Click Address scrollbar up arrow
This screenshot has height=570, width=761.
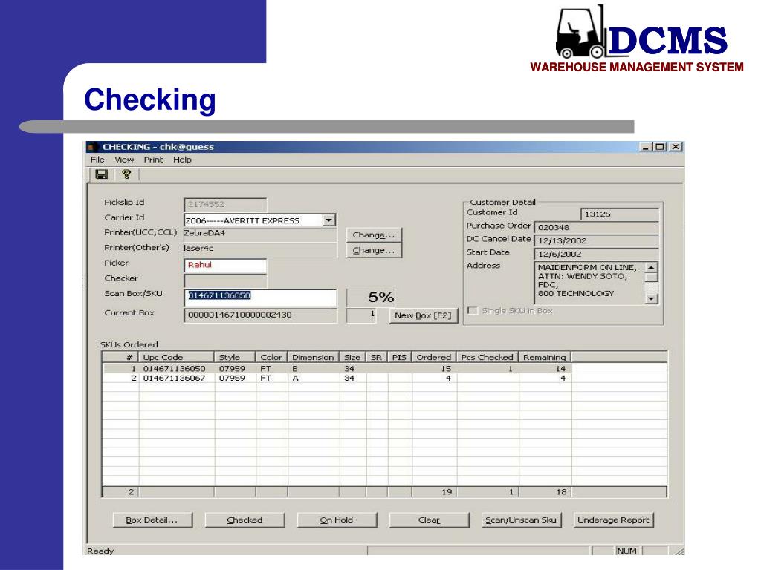click(651, 267)
